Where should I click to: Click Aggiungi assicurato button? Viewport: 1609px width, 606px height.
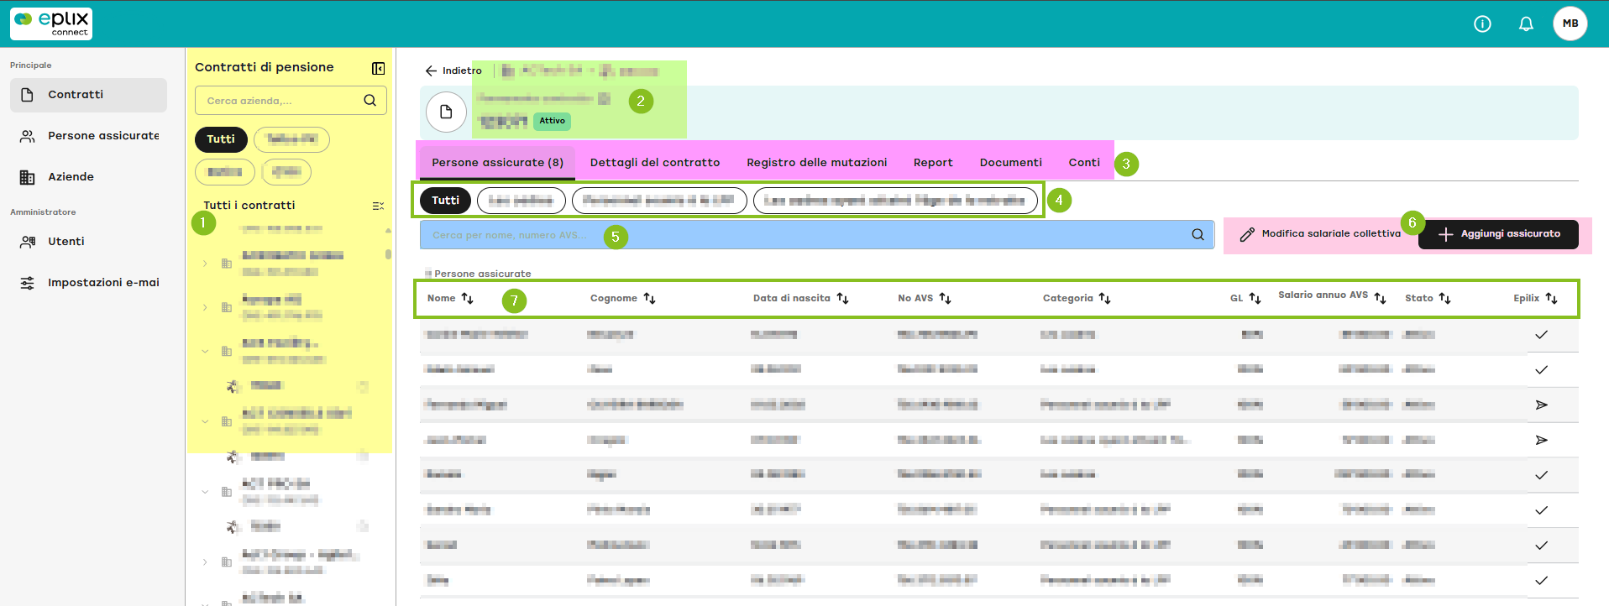coord(1498,234)
